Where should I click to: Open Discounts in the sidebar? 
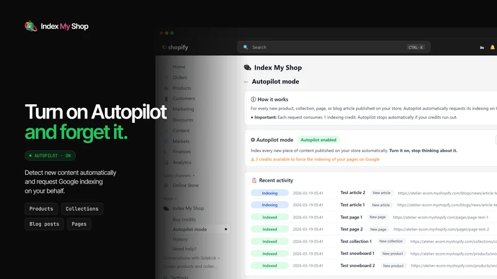(x=183, y=120)
